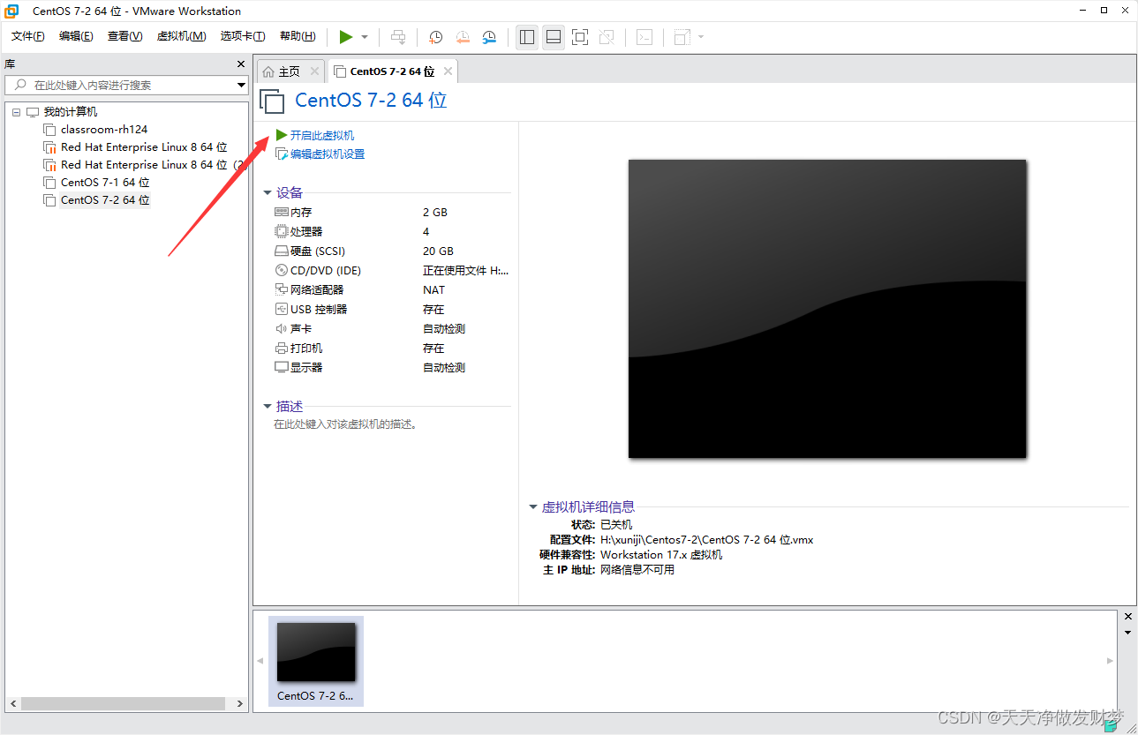Click the large VM preview screen

click(827, 309)
